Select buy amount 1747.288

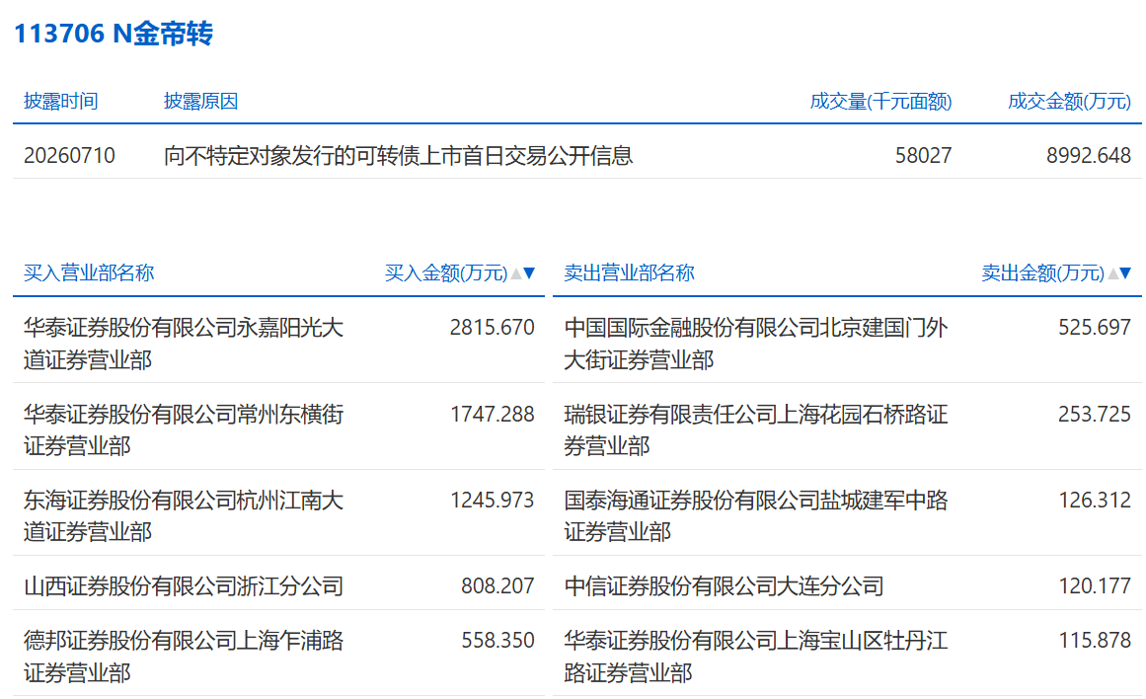tap(492, 414)
